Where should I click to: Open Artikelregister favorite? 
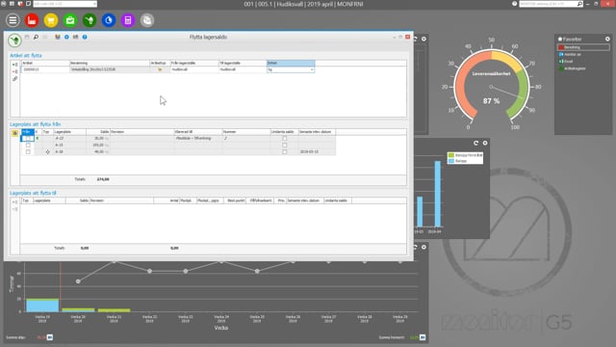[572, 68]
